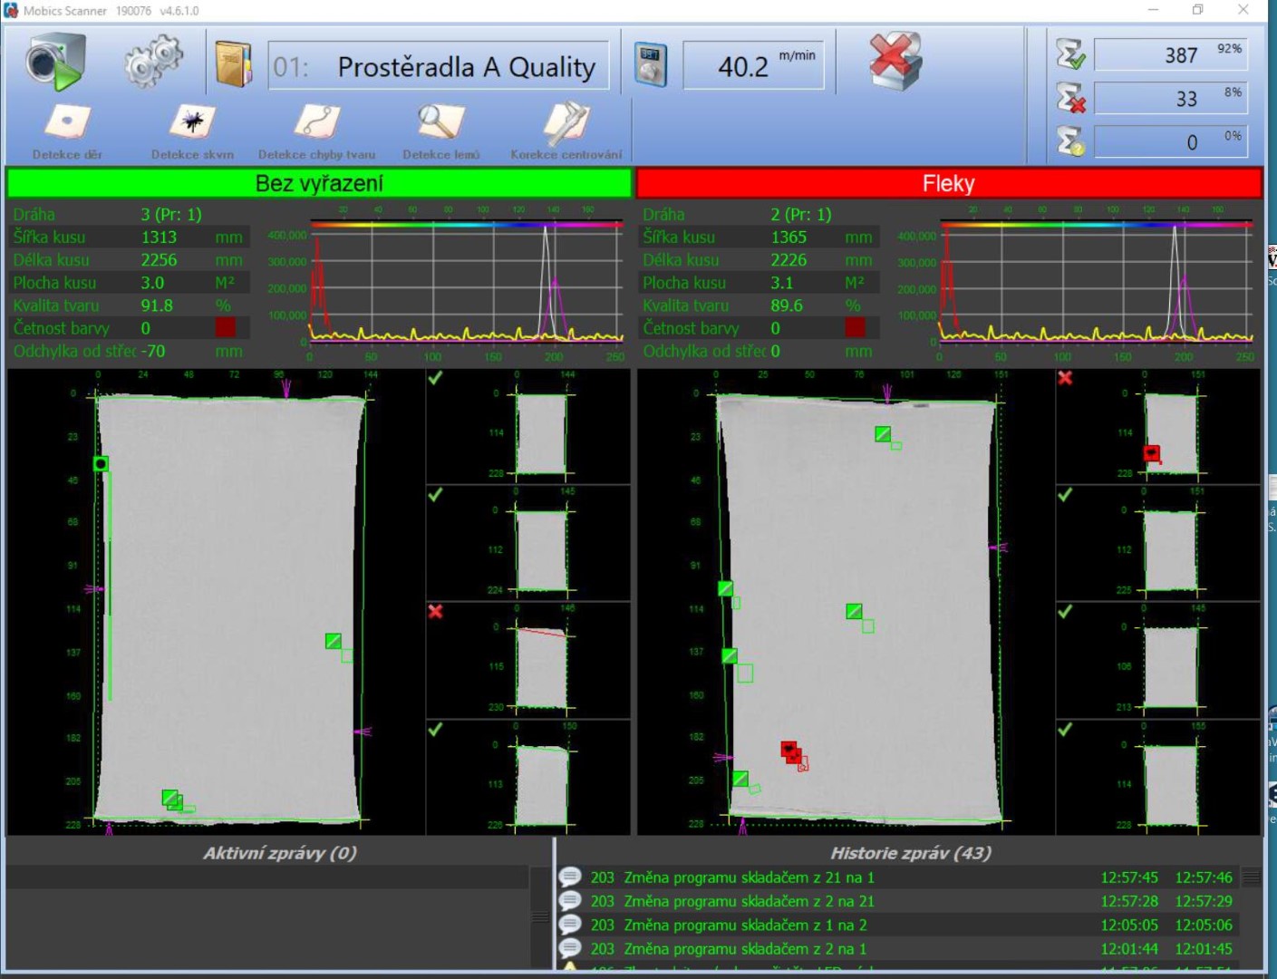Select the topmost left panel thumbnail
Viewport: 1277px width, 979px height.
click(528, 426)
